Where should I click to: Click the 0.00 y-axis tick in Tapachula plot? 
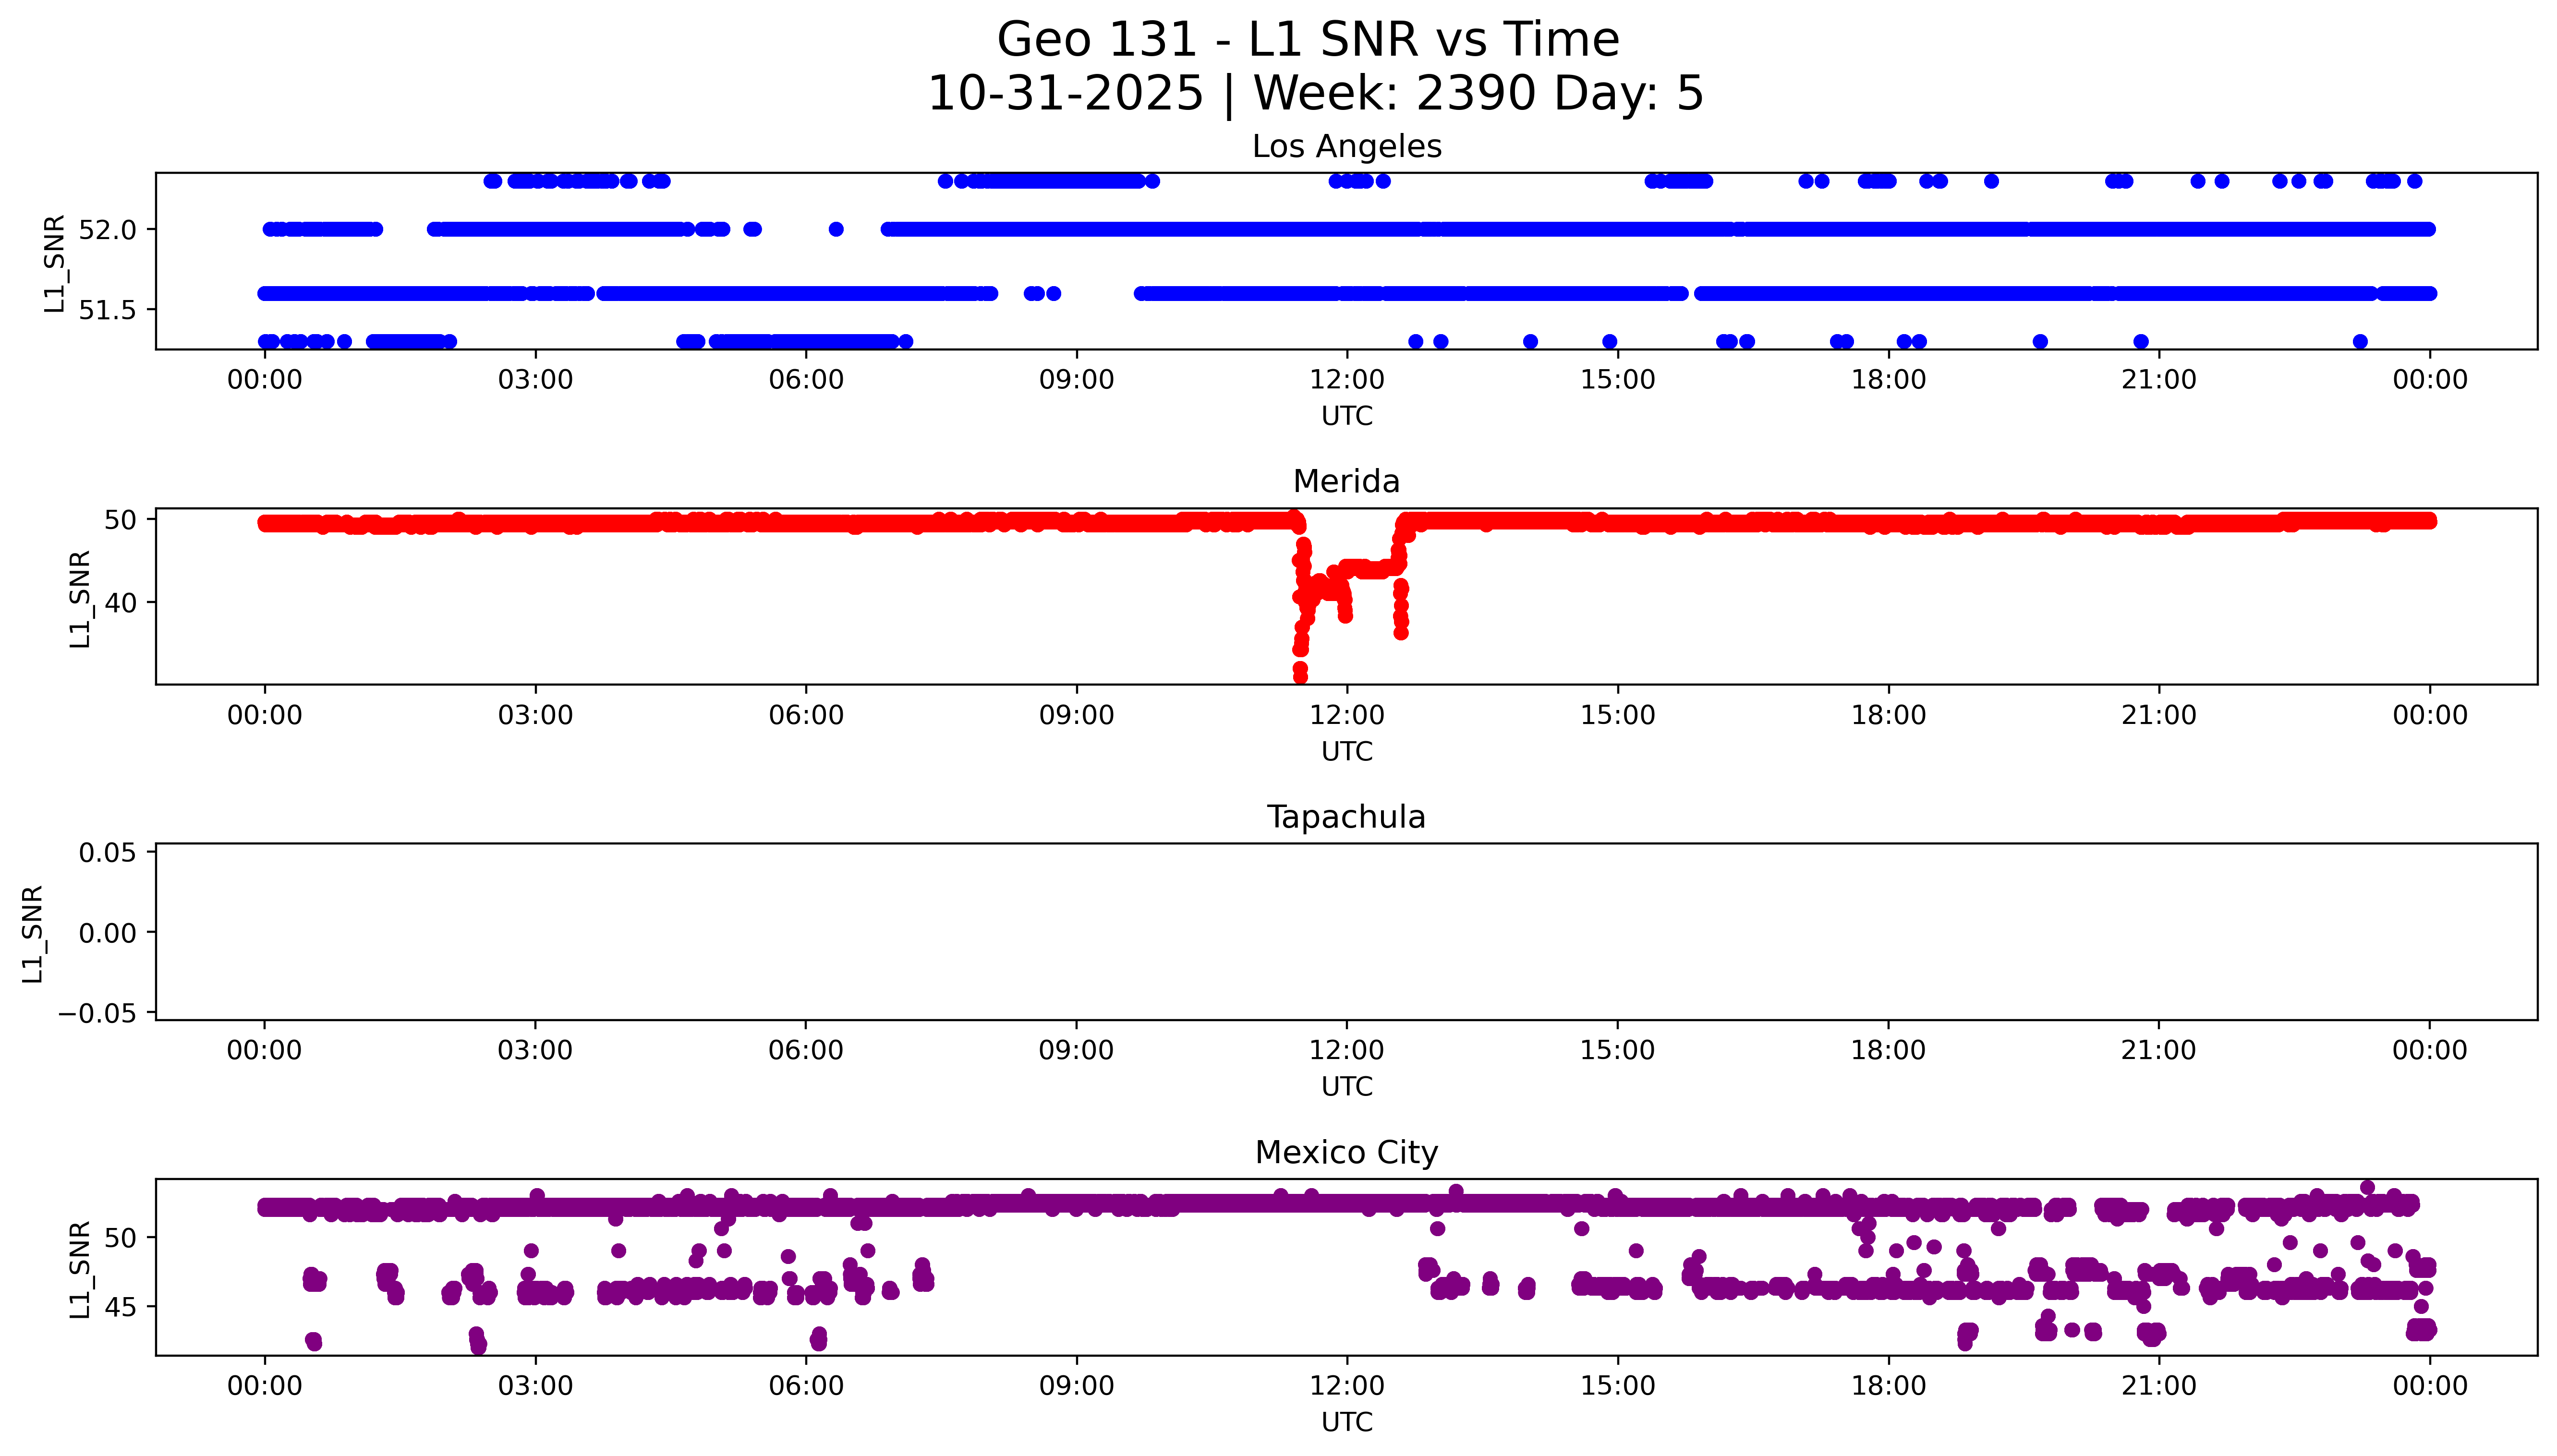click(x=107, y=933)
